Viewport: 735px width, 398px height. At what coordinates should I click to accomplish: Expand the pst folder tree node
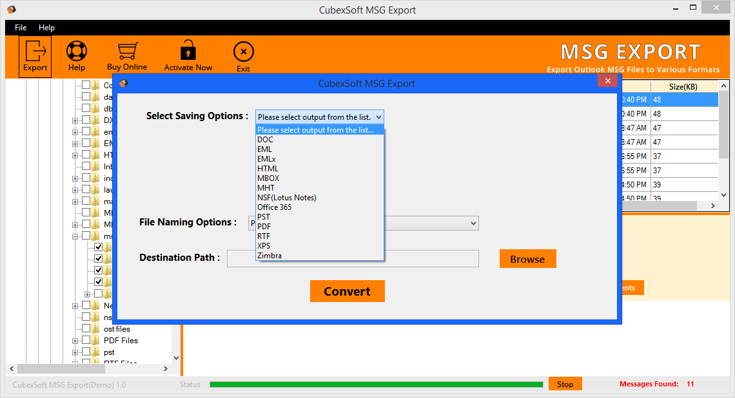point(75,352)
